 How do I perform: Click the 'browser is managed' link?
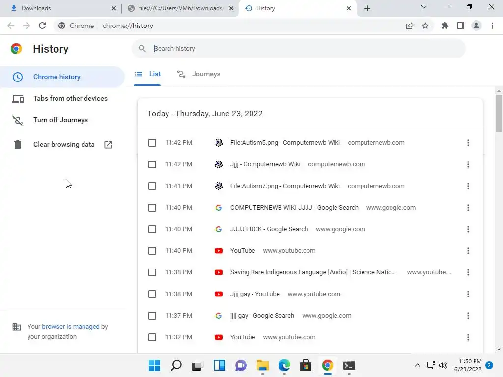[x=71, y=326]
